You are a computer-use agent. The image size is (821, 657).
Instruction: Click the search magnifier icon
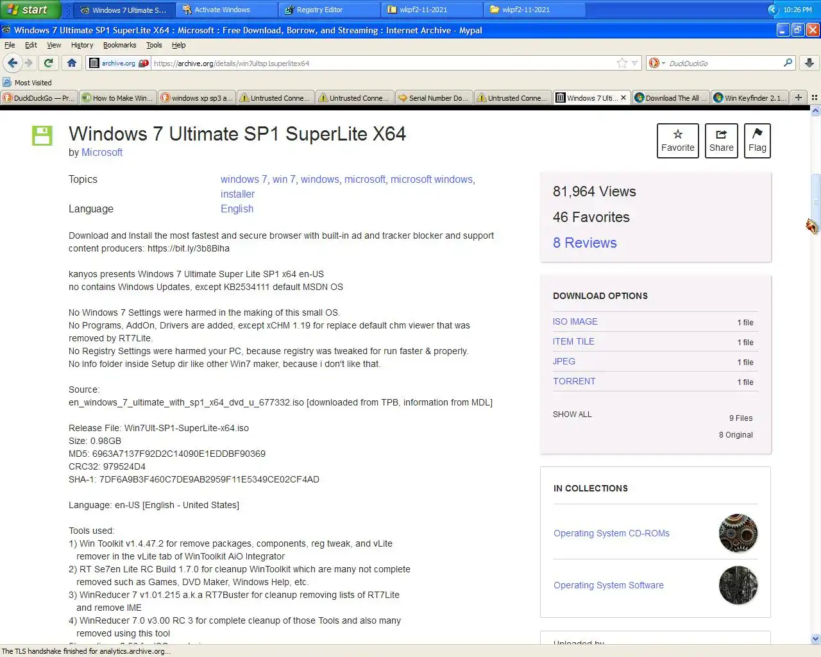tap(788, 63)
